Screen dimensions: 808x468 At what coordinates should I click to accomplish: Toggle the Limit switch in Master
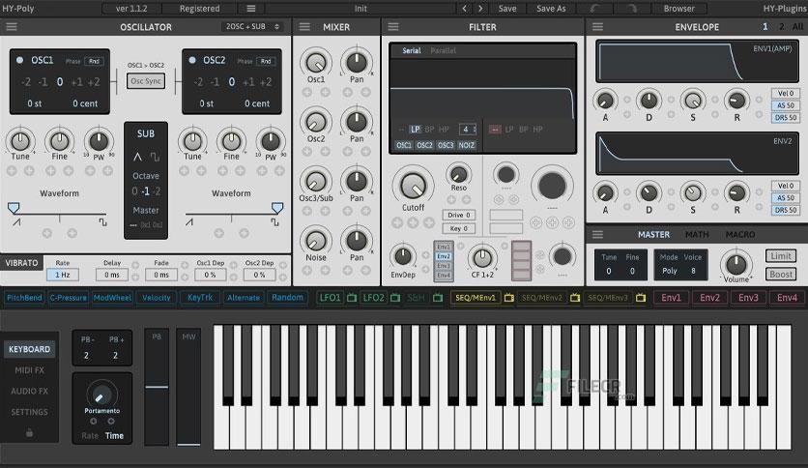pyautogui.click(x=781, y=256)
